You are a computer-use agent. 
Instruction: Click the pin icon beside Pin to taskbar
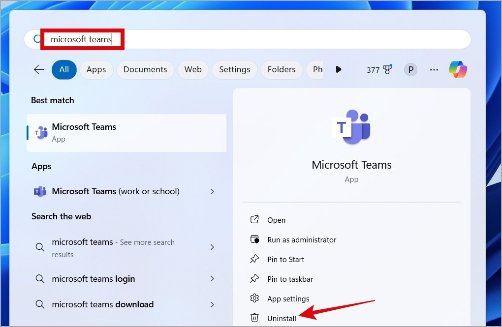coord(254,279)
